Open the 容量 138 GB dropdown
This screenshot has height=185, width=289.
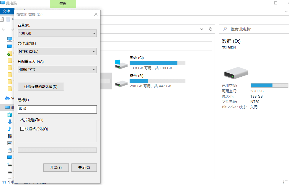point(57,33)
